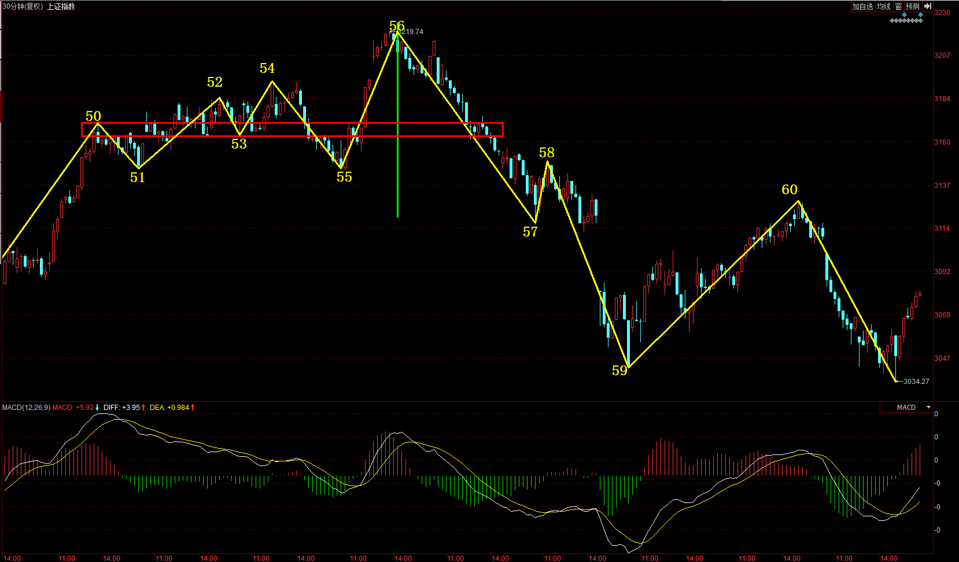This screenshot has height=562, width=959.
Task: Click 加自选 to add to watchlist
Action: coord(862,6)
